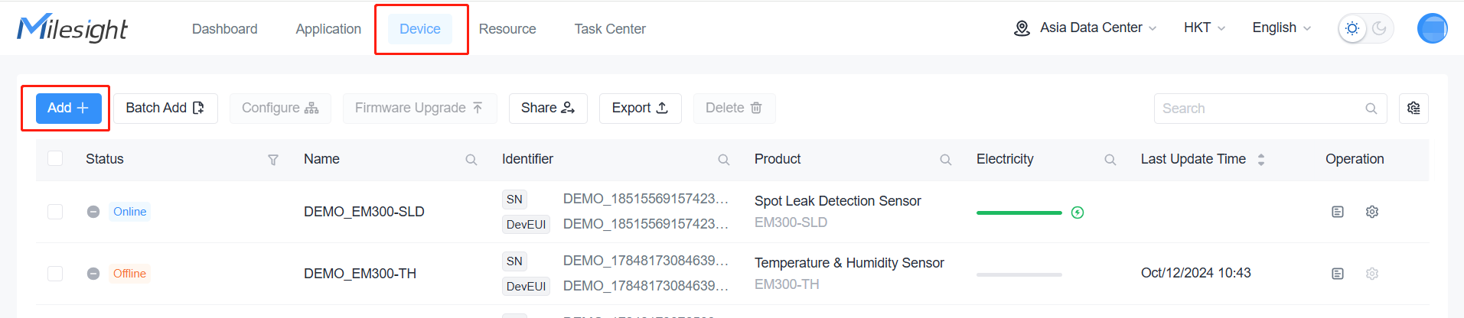Viewport: 1464px width, 318px height.
Task: Open the Resource tab
Action: click(x=507, y=29)
